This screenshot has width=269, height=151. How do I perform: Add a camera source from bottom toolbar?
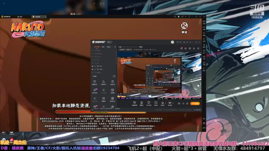tap(142, 103)
